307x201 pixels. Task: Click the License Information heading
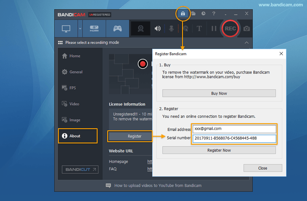tap(127, 104)
